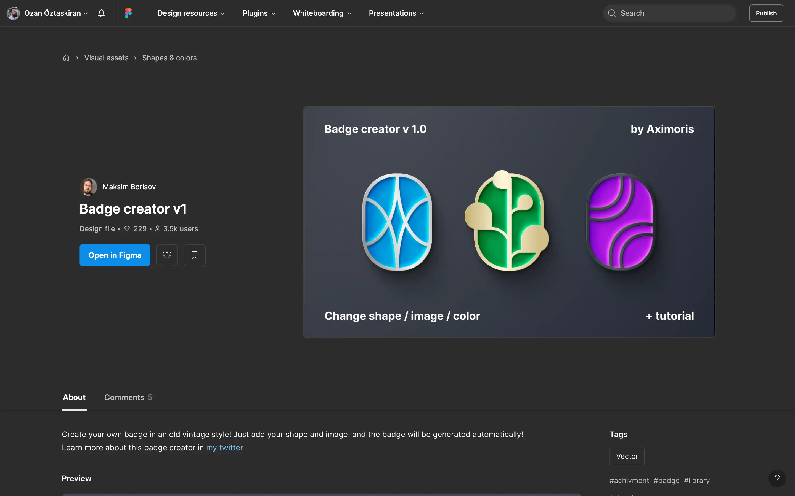Click Maksim Borisov's avatar photo

pos(88,187)
